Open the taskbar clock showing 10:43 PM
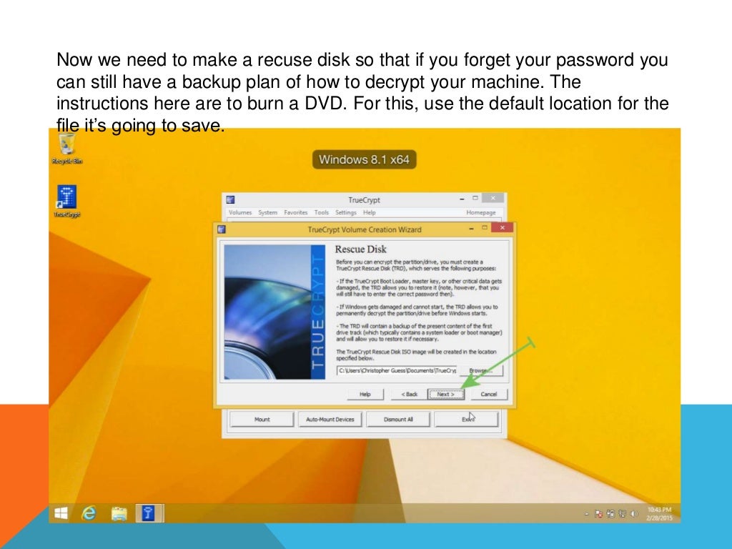The width and height of the screenshot is (732, 549). coord(659,514)
